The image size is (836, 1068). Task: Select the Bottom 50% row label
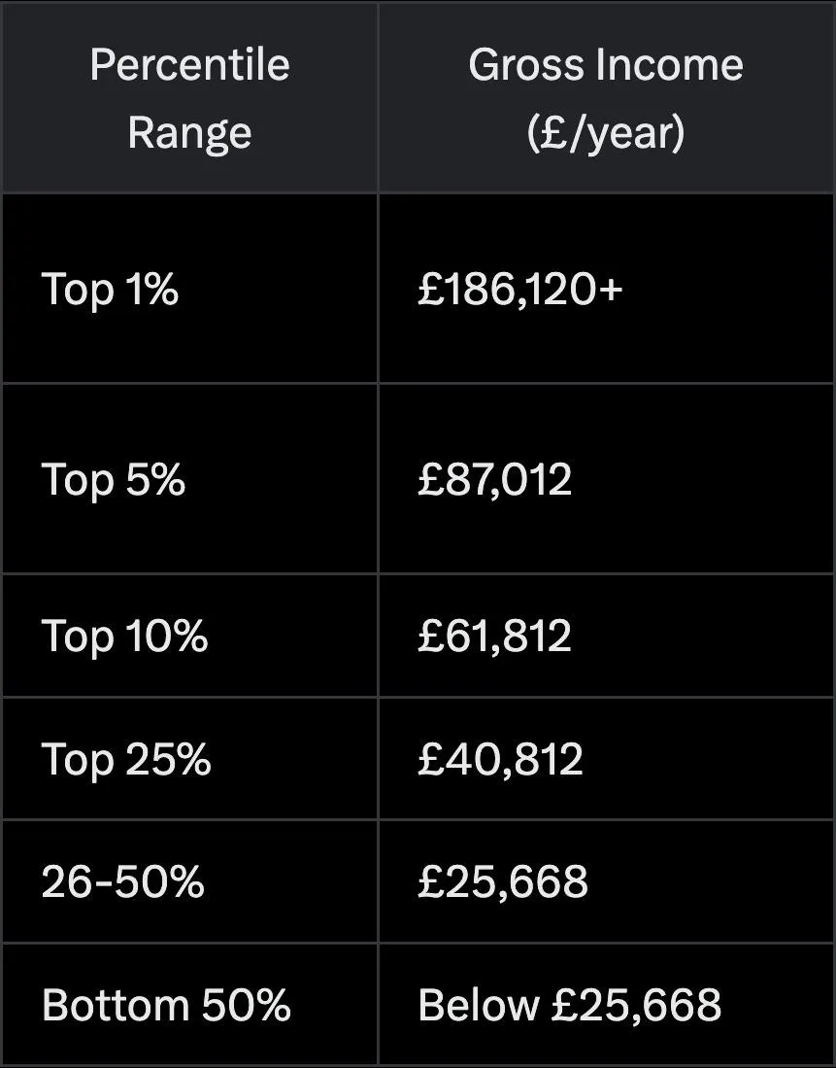pyautogui.click(x=167, y=1005)
